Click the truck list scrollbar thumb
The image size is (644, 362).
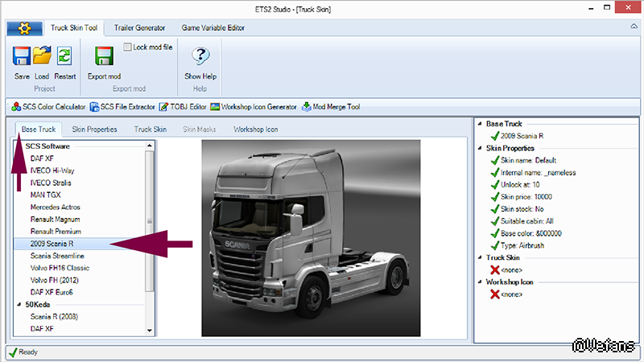point(150,221)
